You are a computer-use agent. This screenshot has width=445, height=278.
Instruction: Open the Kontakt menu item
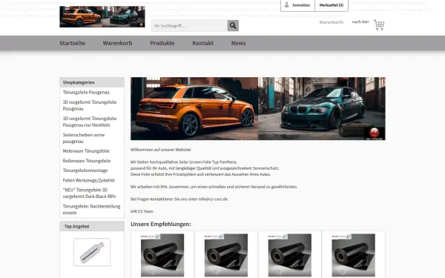[x=202, y=43]
